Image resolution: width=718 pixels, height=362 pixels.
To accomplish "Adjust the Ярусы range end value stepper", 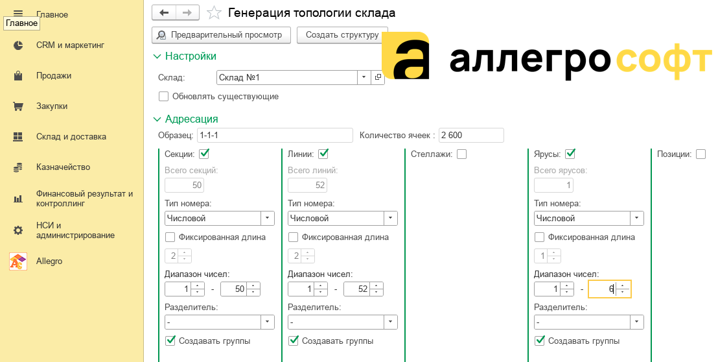I will (622, 289).
